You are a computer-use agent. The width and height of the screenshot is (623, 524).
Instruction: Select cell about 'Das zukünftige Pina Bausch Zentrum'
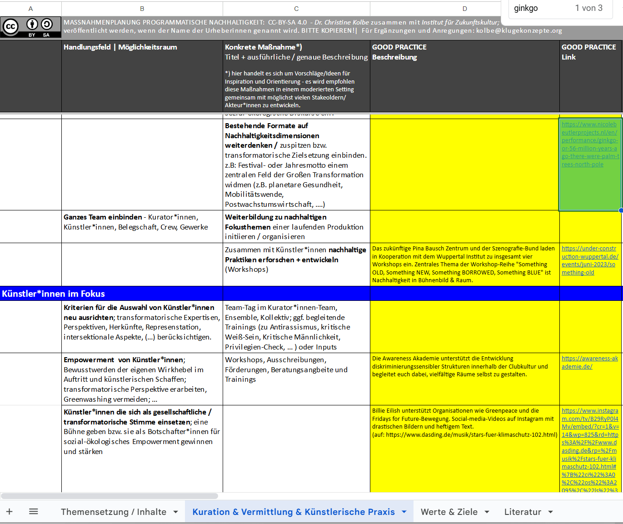tap(465, 264)
